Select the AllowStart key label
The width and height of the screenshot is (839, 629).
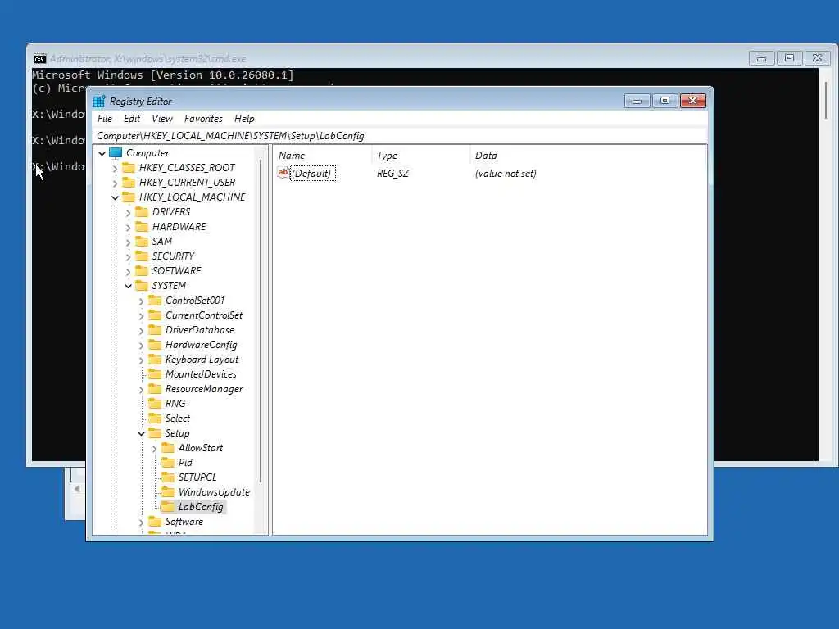pyautogui.click(x=201, y=448)
